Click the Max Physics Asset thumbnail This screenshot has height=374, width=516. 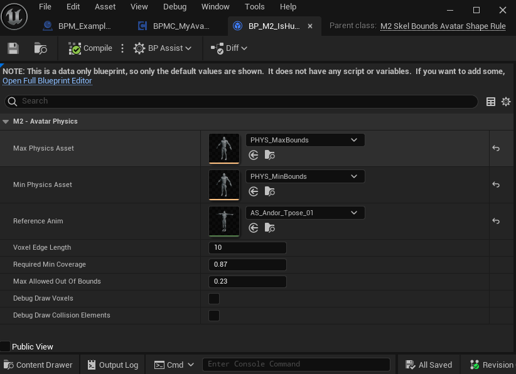(224, 149)
